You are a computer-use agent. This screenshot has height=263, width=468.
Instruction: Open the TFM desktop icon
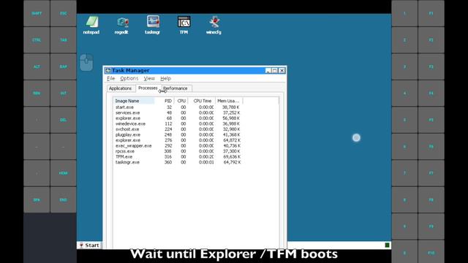click(x=184, y=25)
